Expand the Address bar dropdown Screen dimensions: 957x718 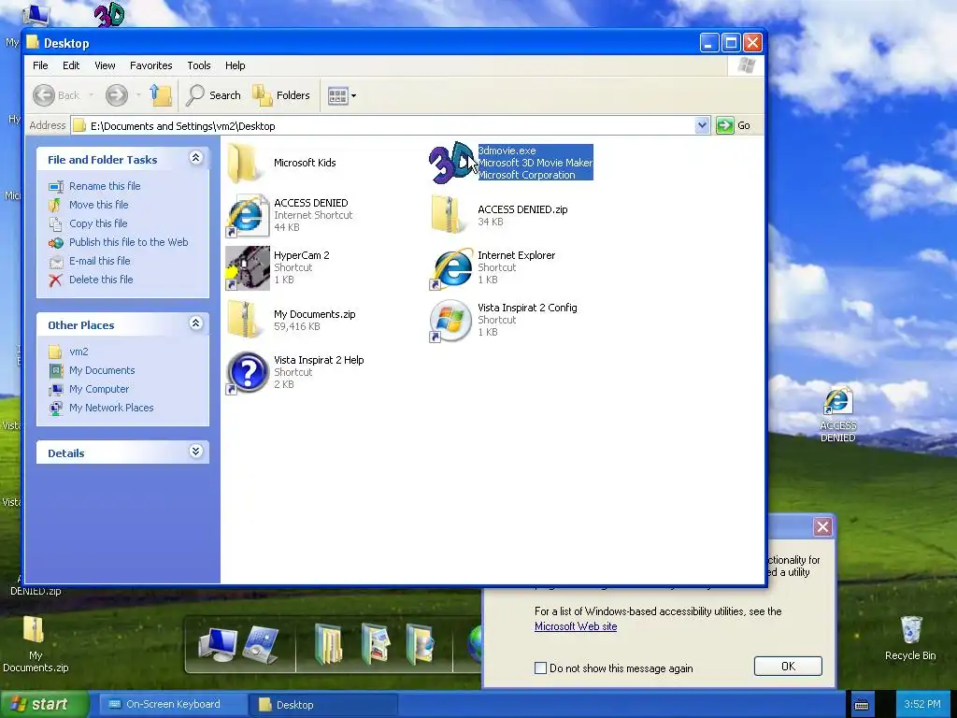coord(702,126)
